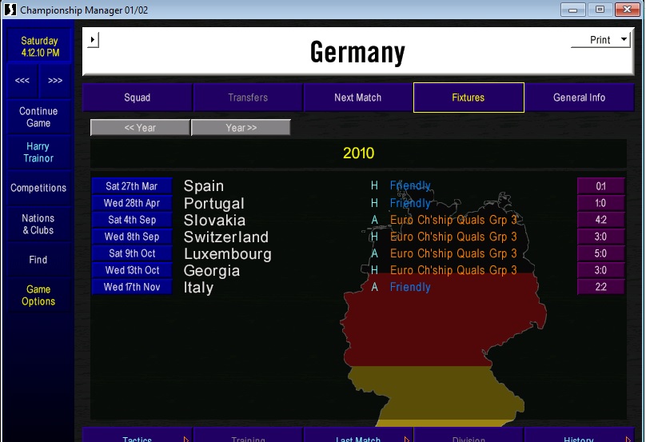Select opponent Spain
Viewport: 646px width, 442px height.
click(204, 186)
